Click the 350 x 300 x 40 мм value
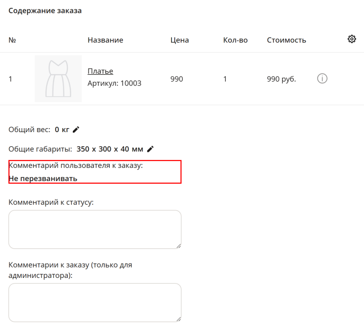The height and width of the screenshot is (329, 364). (110, 149)
